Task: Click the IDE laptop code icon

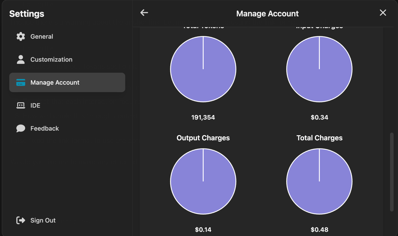Action: click(x=21, y=105)
